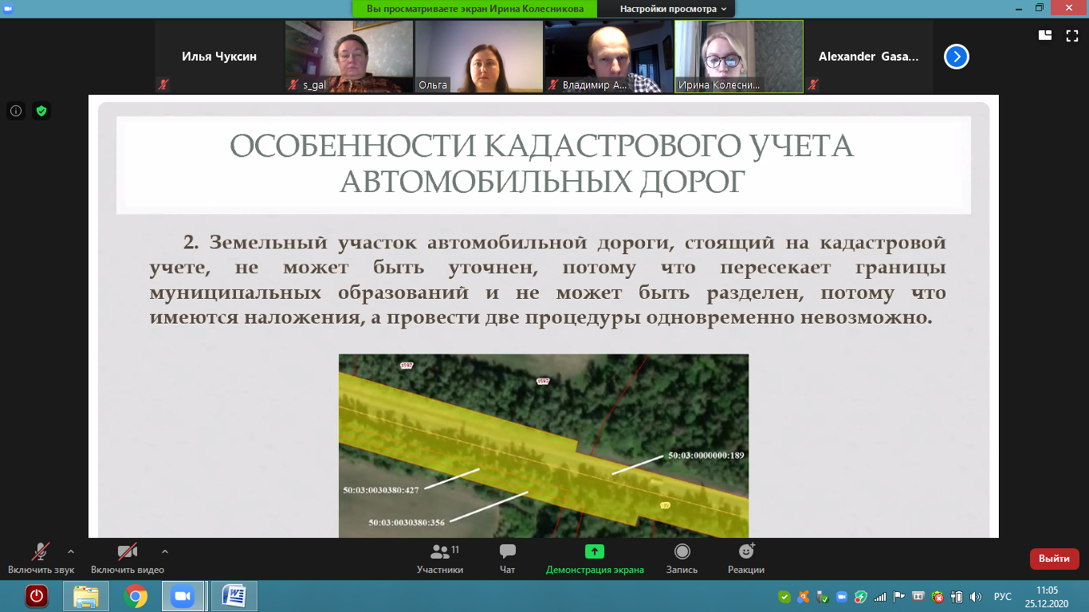Click Dolby audio tray icon
The height and width of the screenshot is (612, 1089).
(x=918, y=596)
